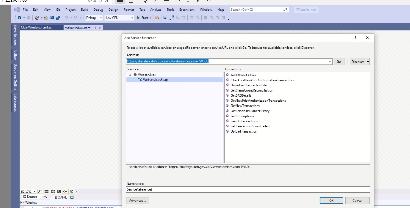This screenshot has width=410, height=208.
Task: Click the Start debugging play icon
Action: click(x=138, y=18)
